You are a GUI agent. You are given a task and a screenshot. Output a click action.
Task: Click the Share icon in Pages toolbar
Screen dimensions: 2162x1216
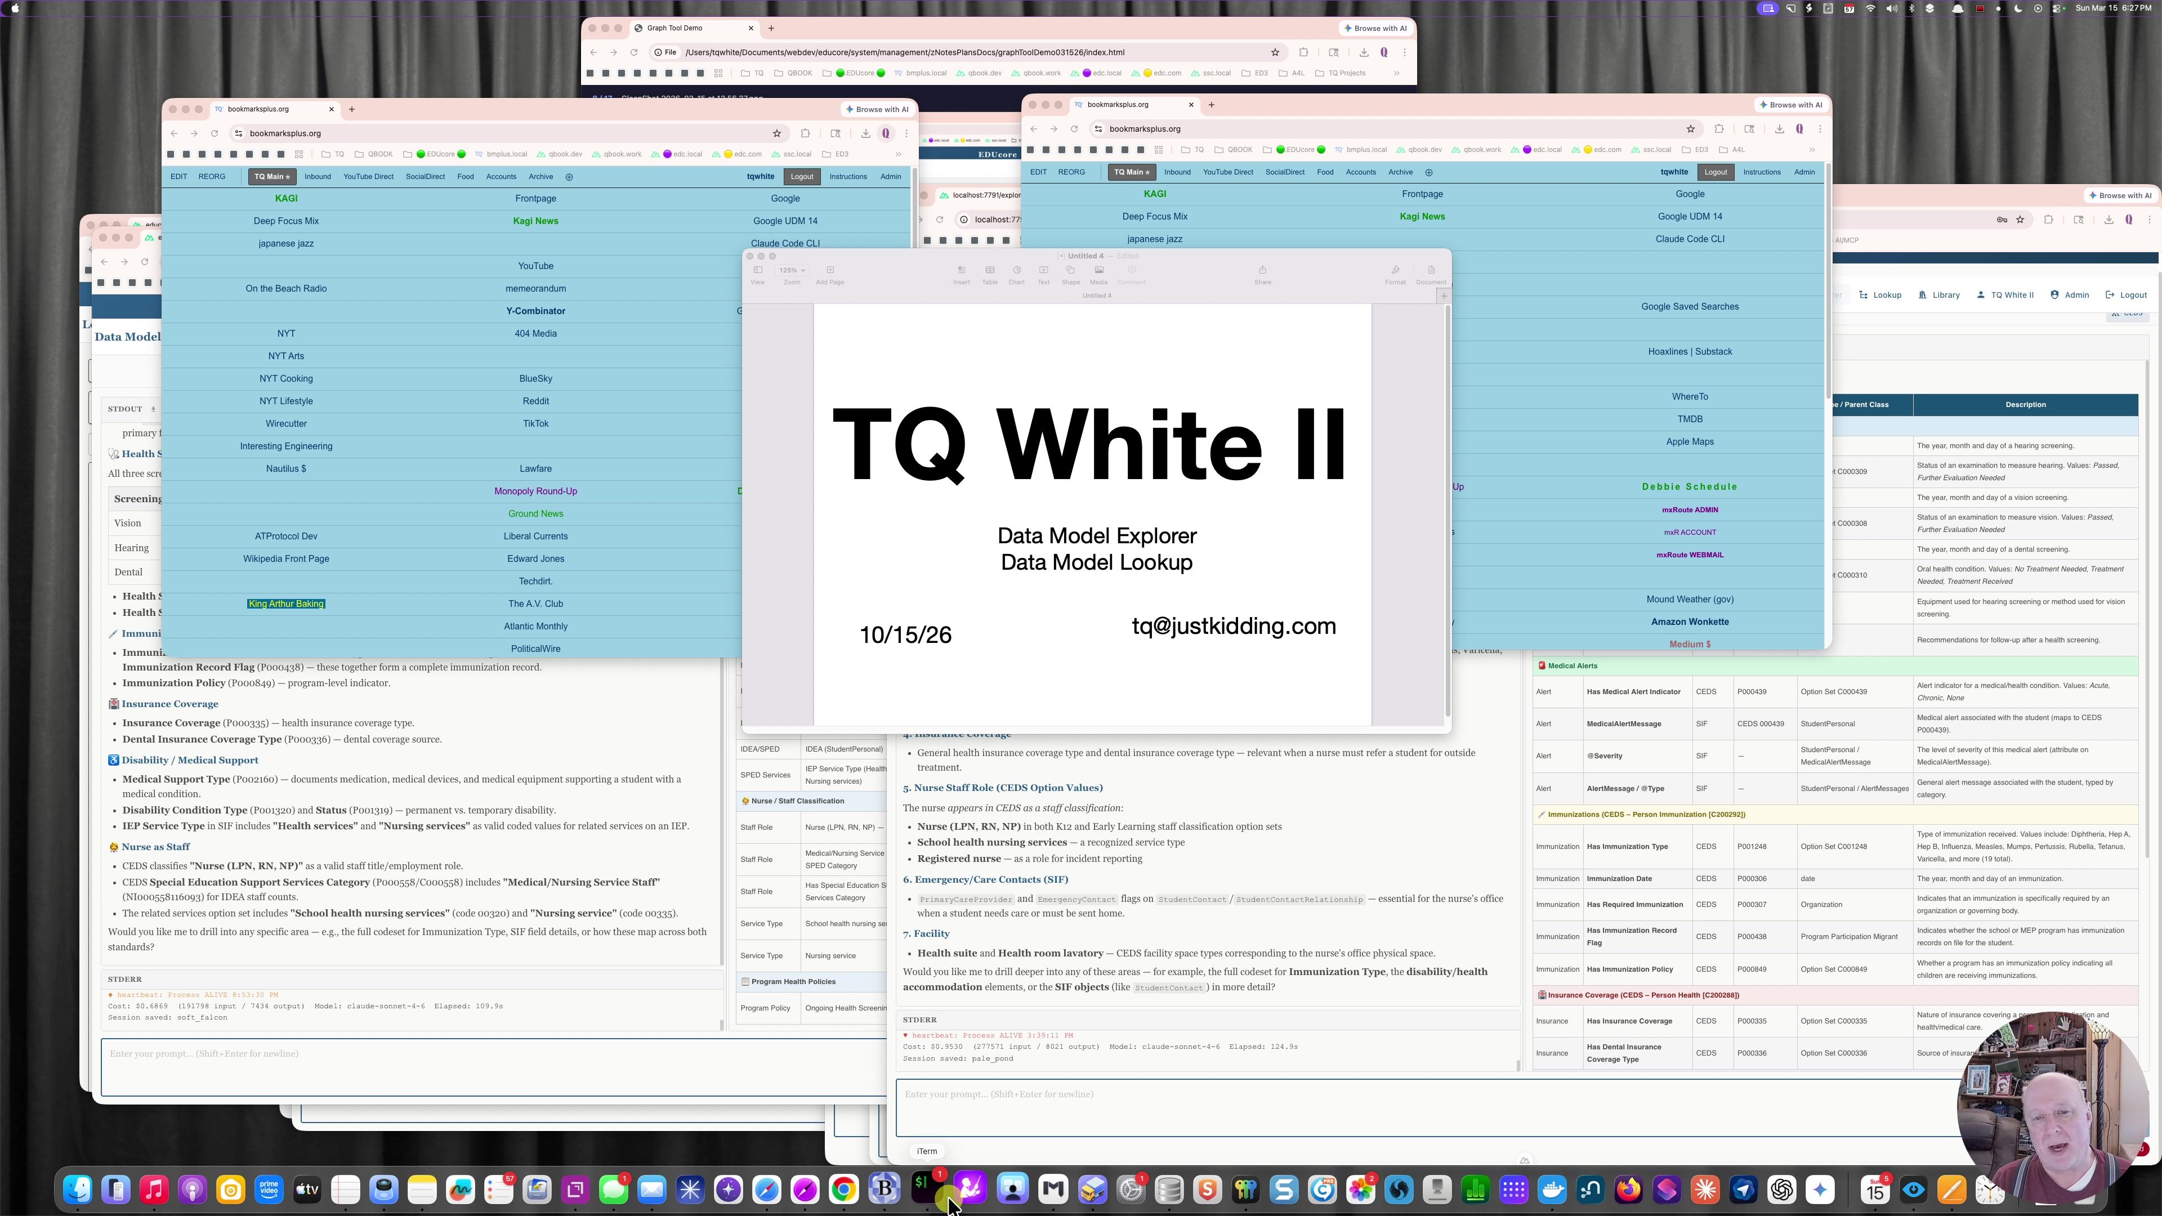1262,274
